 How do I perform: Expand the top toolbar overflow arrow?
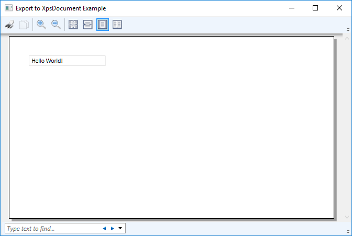pos(348,30)
